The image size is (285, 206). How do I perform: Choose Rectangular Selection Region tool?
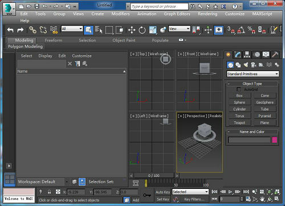(109, 30)
